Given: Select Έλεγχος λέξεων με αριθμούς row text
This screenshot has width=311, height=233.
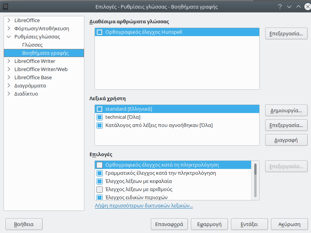Looking at the screenshot, I should (x=139, y=189).
